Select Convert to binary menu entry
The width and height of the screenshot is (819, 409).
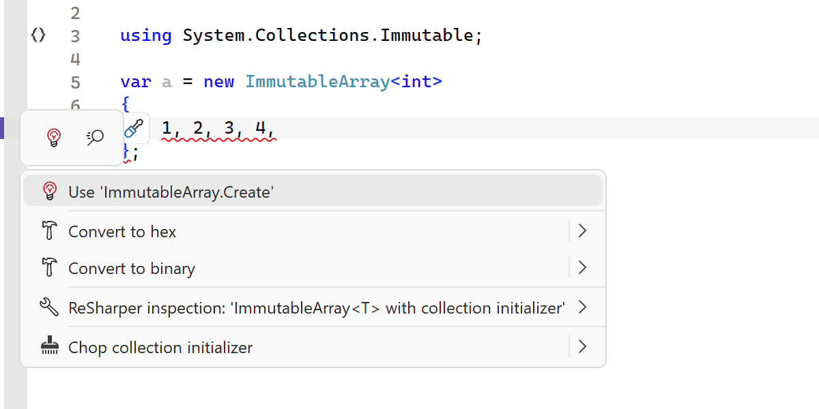click(x=132, y=269)
